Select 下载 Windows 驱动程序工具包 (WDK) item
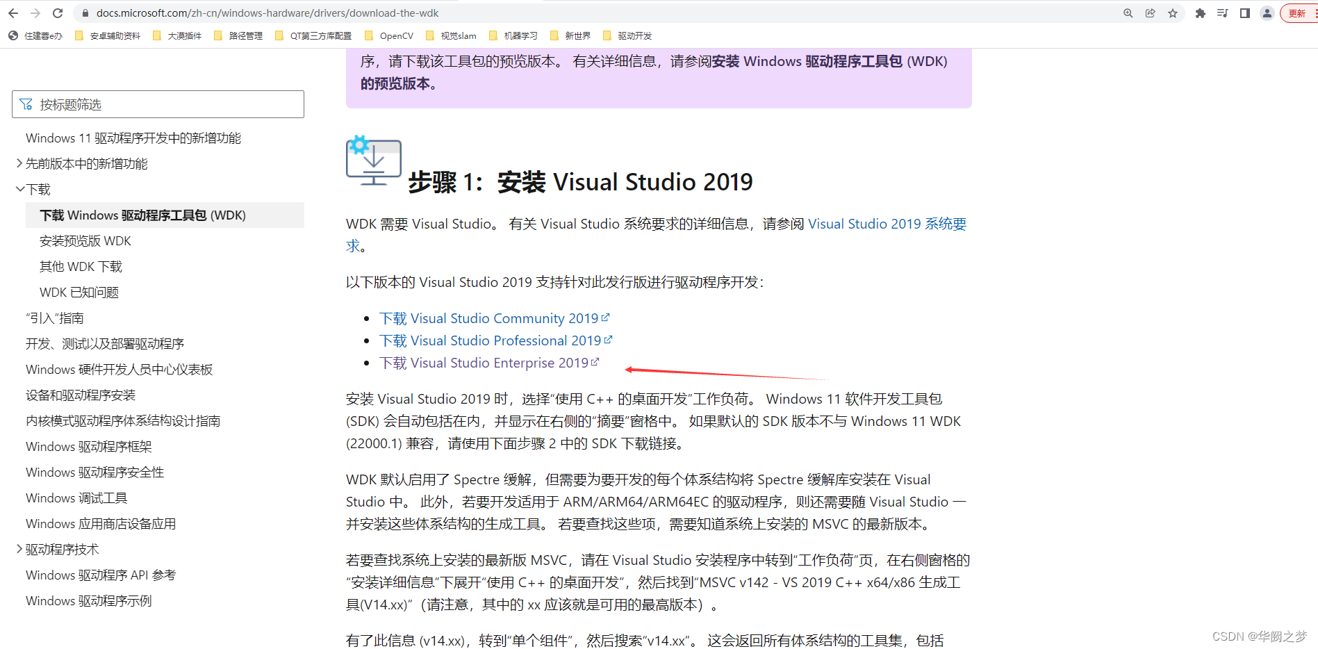The image size is (1318, 649). [165, 215]
